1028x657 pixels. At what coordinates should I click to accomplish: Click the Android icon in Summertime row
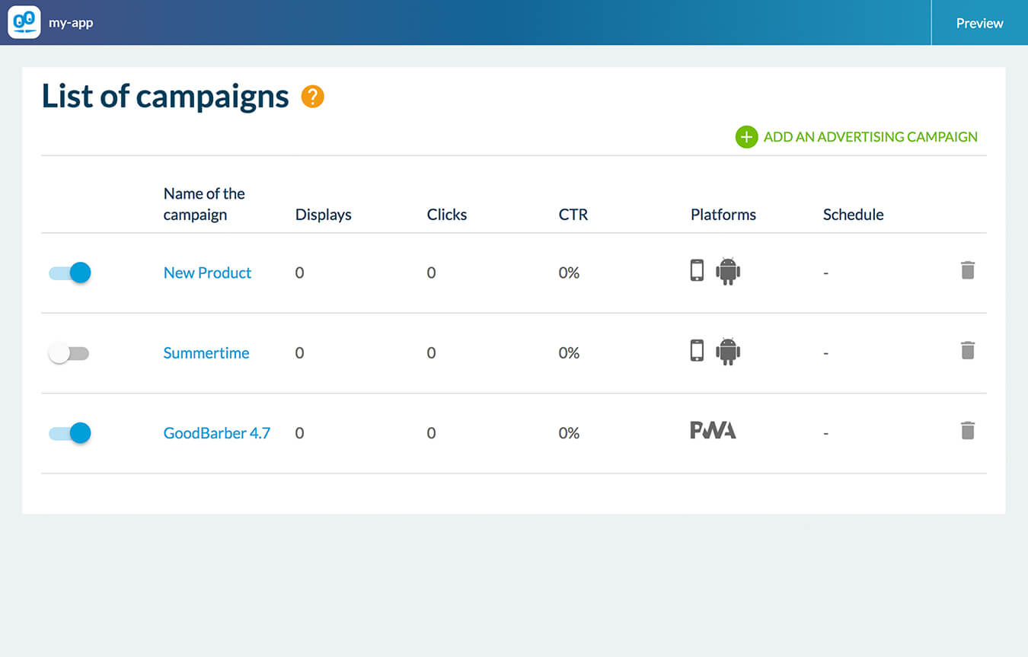pos(728,351)
